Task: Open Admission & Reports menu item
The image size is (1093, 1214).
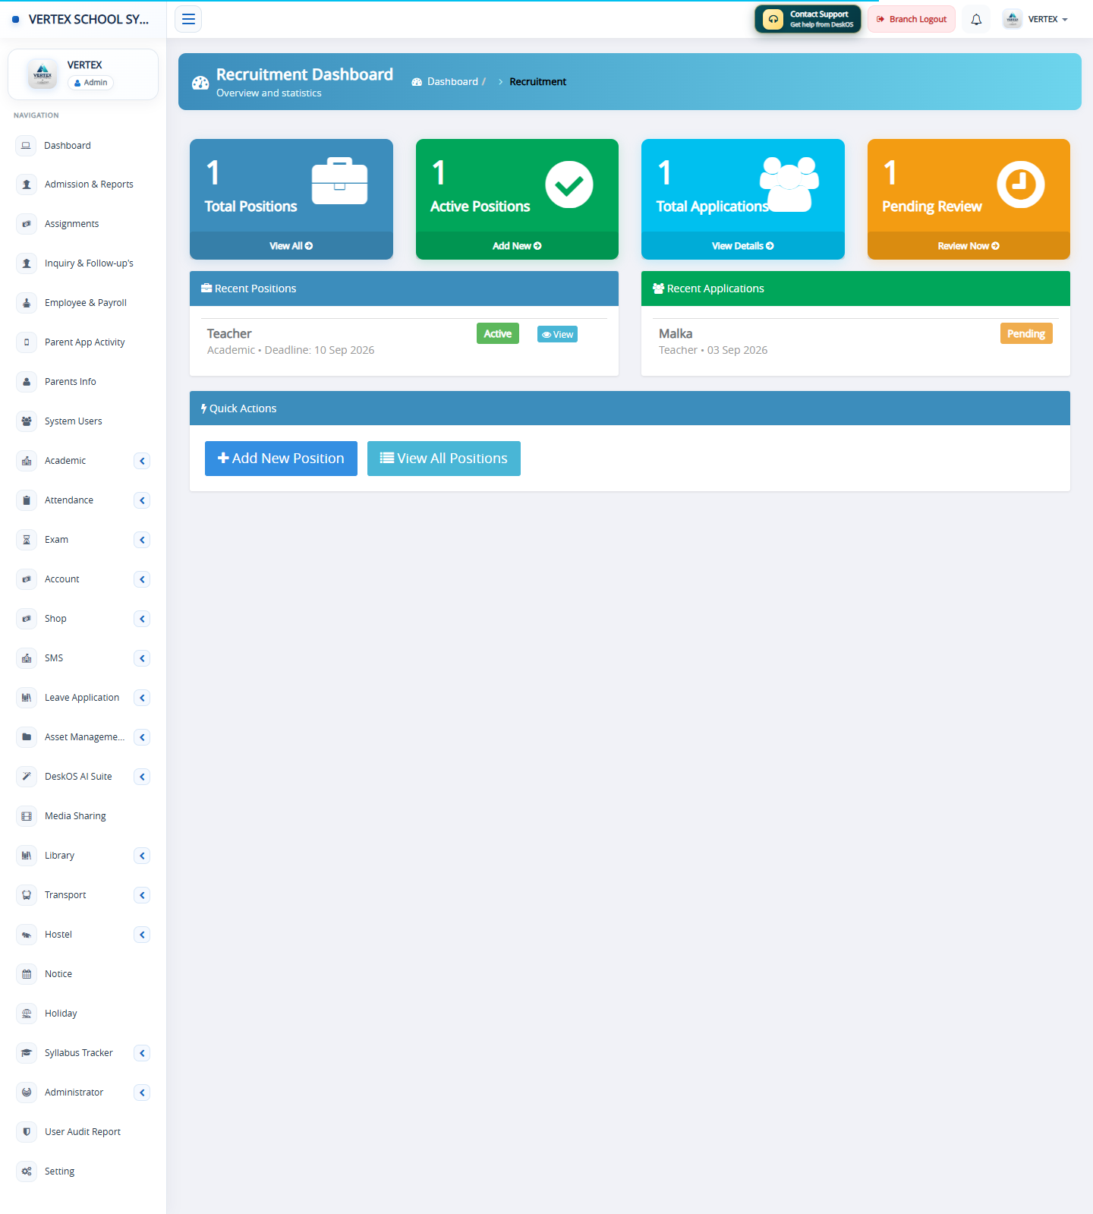Action: pyautogui.click(x=83, y=184)
